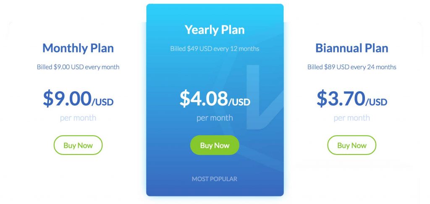The image size is (430, 204).
Task: Select the Biannual Plan heading
Action: pyautogui.click(x=352, y=48)
